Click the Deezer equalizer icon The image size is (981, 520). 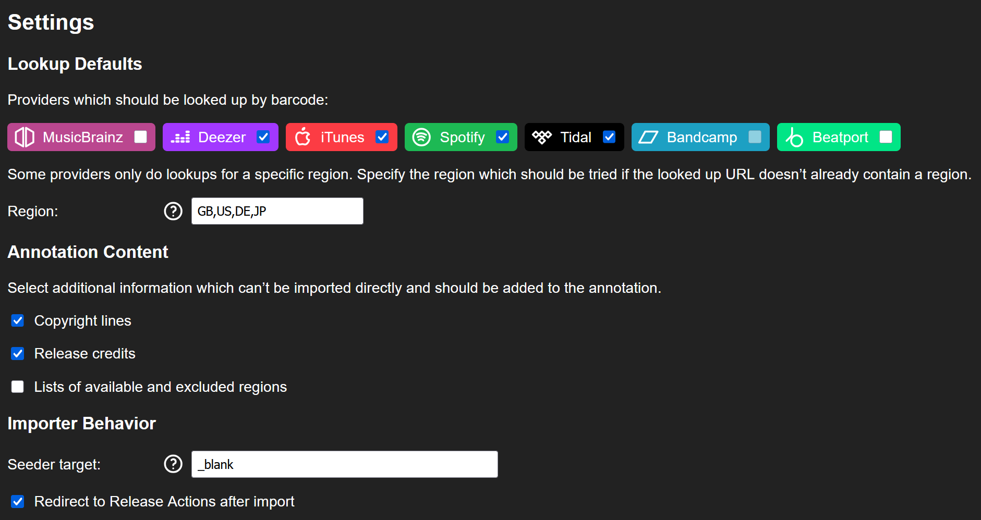[x=180, y=137]
